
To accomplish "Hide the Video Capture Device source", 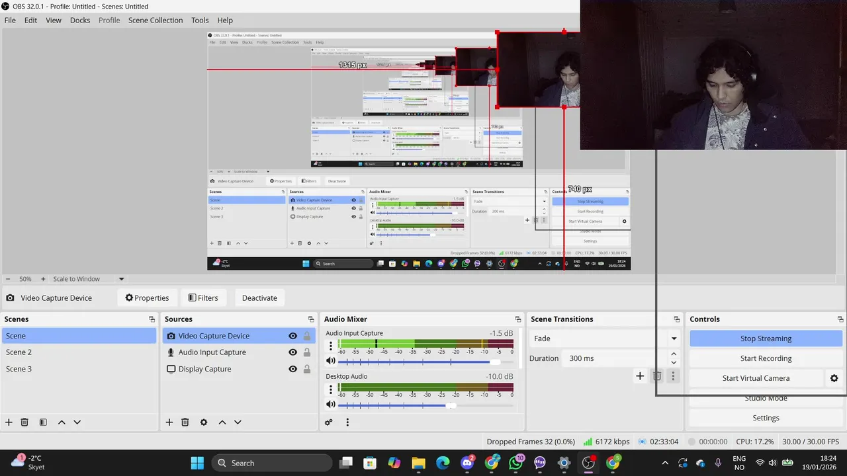I will pos(292,336).
